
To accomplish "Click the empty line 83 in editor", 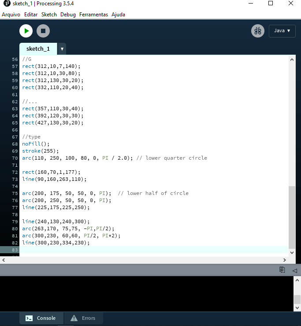I will [x=132, y=250].
